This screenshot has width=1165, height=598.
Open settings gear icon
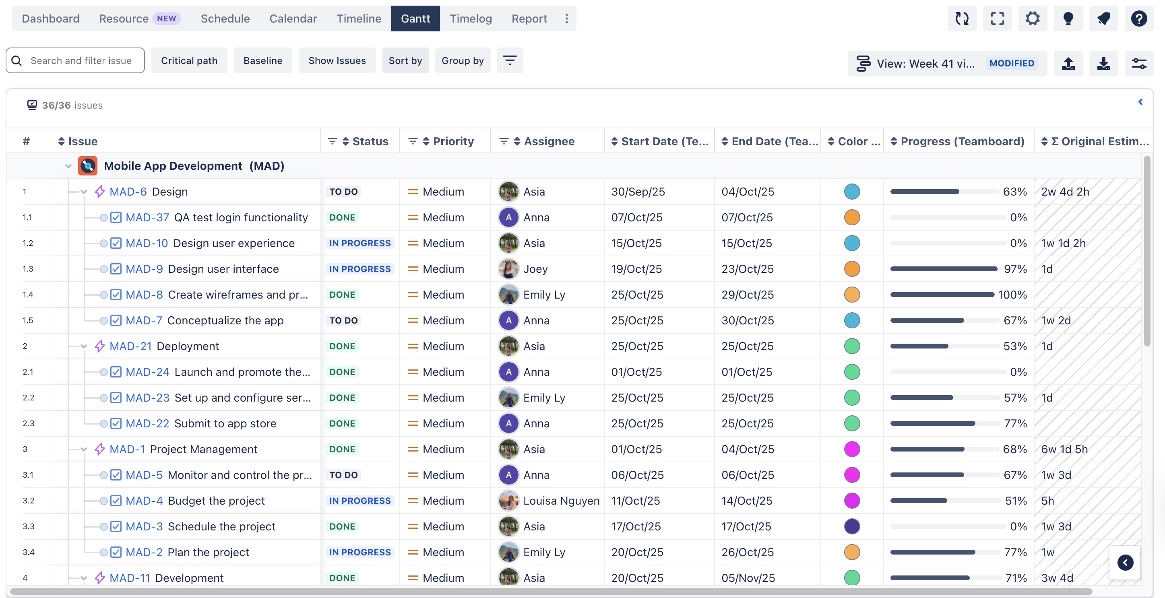(1032, 19)
